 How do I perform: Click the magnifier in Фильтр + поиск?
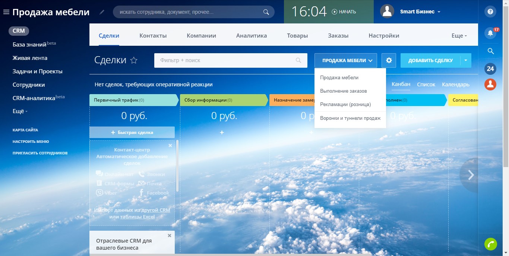click(x=298, y=60)
